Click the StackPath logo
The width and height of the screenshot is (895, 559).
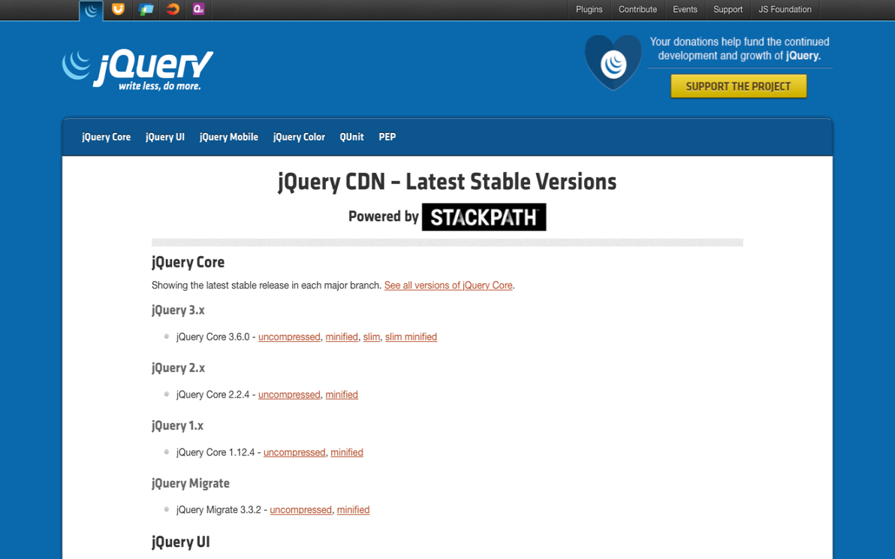point(484,217)
